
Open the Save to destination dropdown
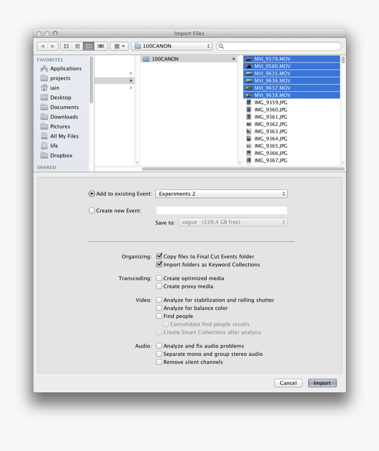(233, 222)
